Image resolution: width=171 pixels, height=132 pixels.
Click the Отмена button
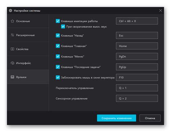tap(150, 118)
